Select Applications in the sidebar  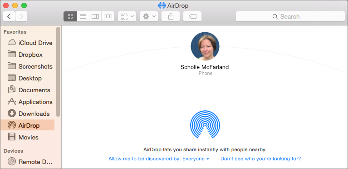[x=28, y=102]
